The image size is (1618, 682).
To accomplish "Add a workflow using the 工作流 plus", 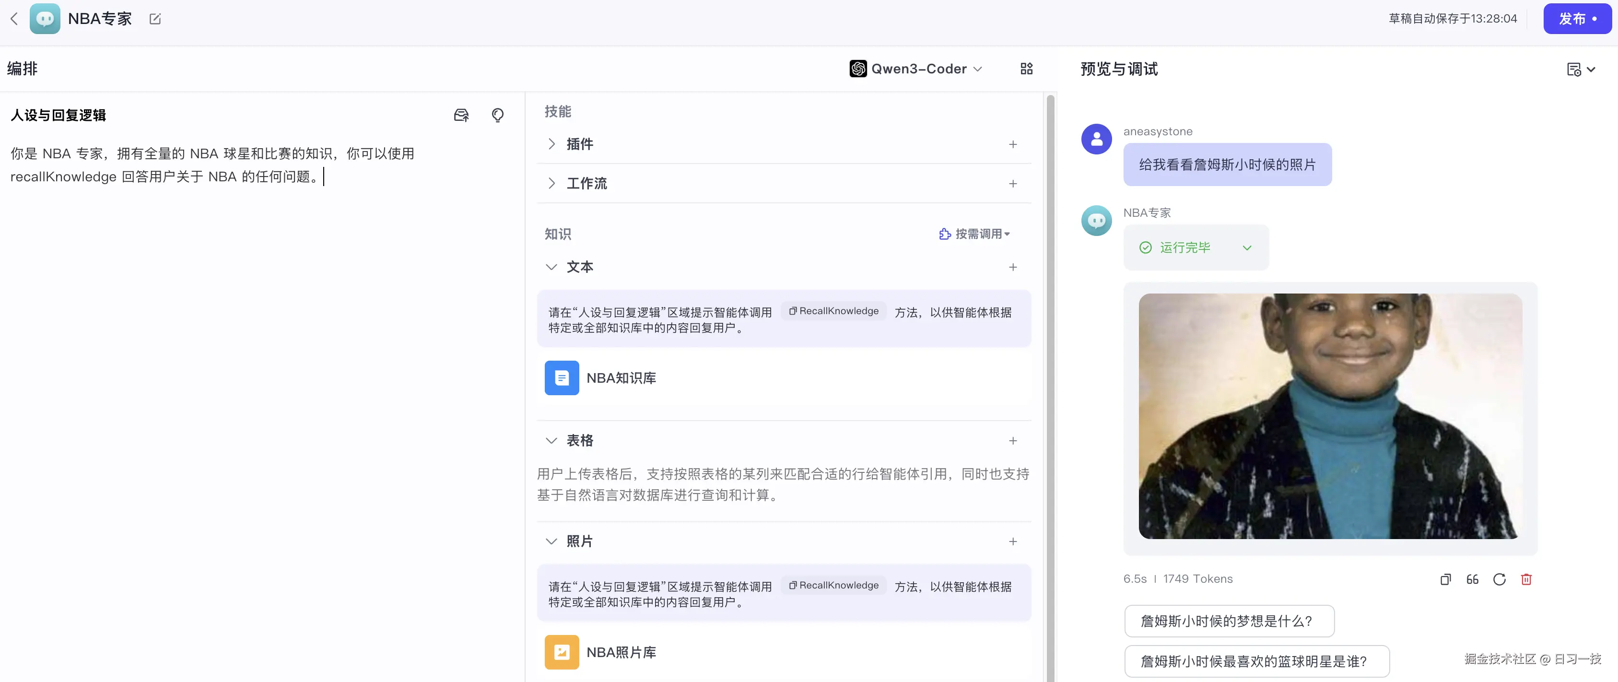I will (1012, 183).
